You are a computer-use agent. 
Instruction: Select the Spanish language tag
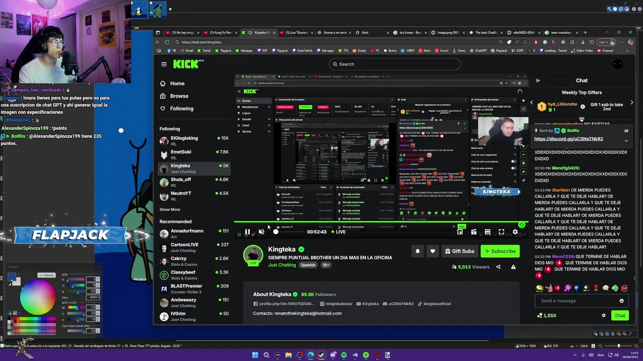pos(308,265)
